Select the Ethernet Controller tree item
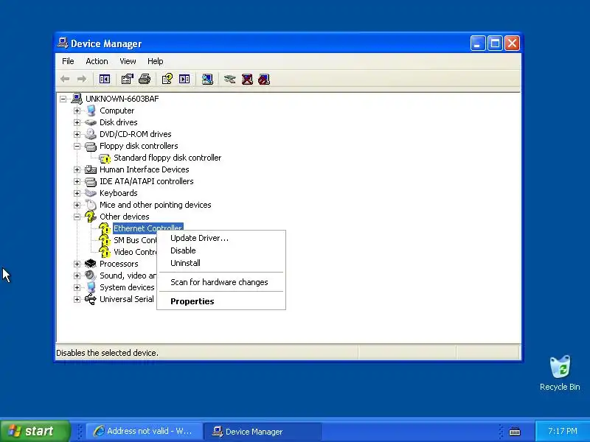This screenshot has height=442, width=590. pyautogui.click(x=147, y=228)
